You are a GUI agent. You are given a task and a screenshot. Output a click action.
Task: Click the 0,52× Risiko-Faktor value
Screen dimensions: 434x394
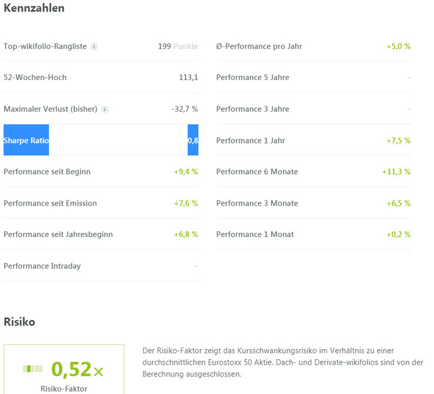click(77, 369)
